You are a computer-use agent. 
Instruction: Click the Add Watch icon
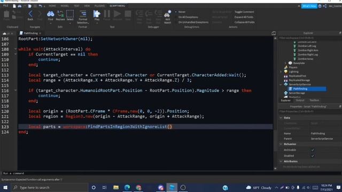[167, 14]
